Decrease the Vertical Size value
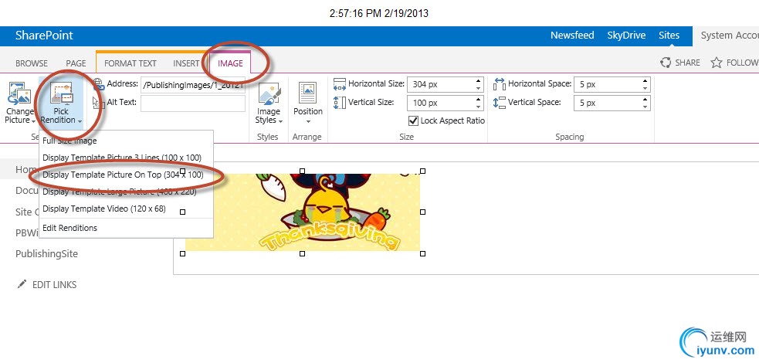Viewport: 759px width, 363px height. click(x=478, y=107)
